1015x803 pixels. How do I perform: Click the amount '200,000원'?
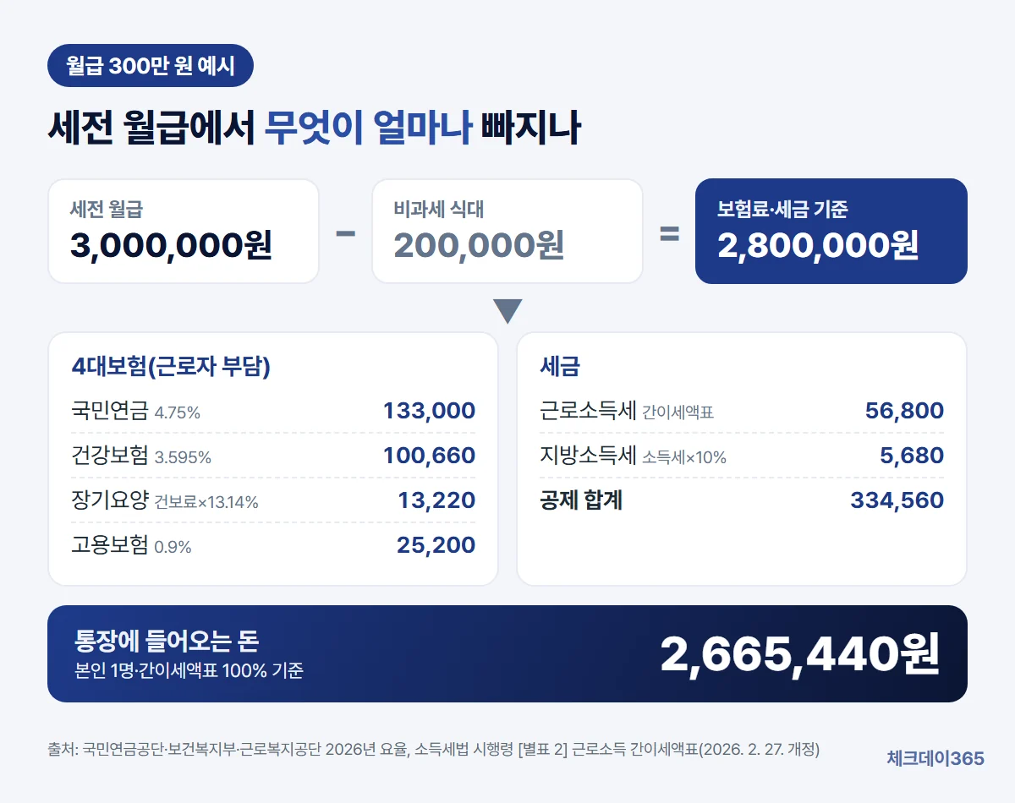click(479, 245)
